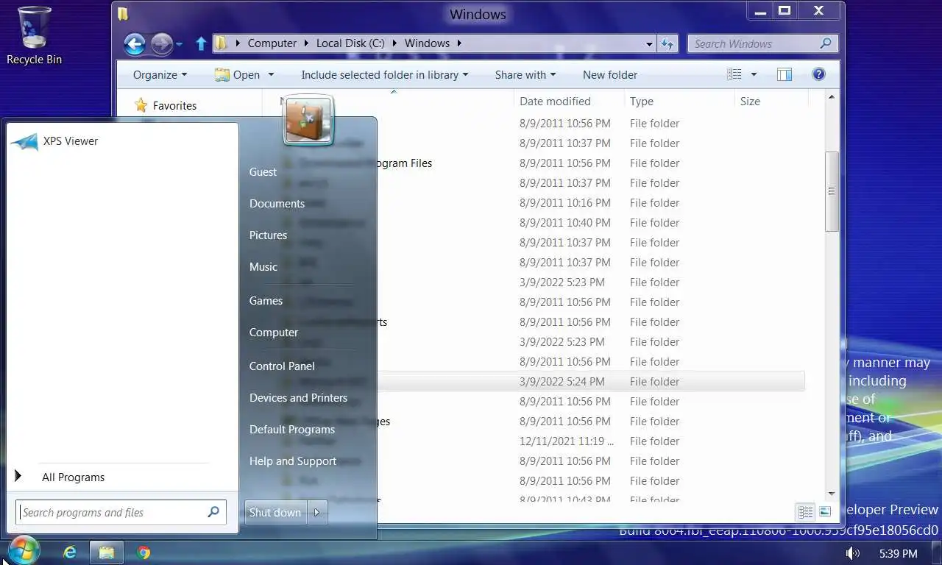
Task: Open the Organize menu
Action: click(x=160, y=74)
